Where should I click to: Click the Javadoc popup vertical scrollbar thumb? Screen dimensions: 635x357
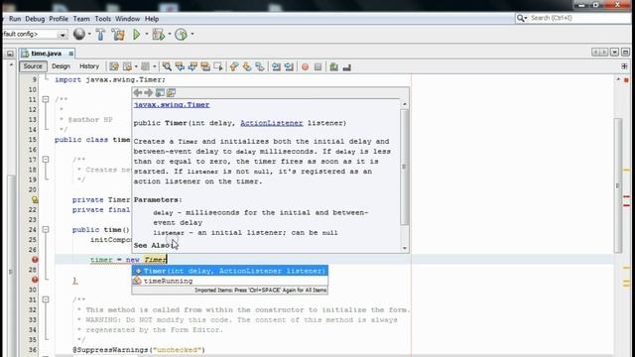click(404, 167)
